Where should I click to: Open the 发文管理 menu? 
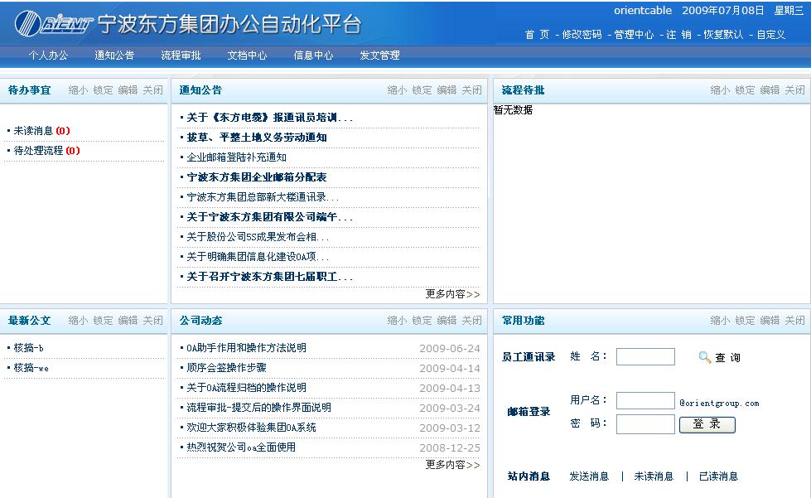(379, 56)
